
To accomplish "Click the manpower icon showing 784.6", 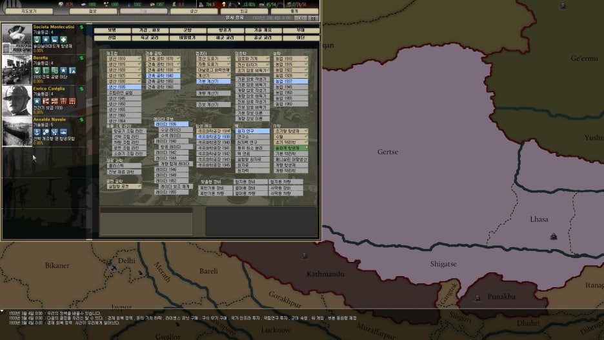I will (201, 5).
